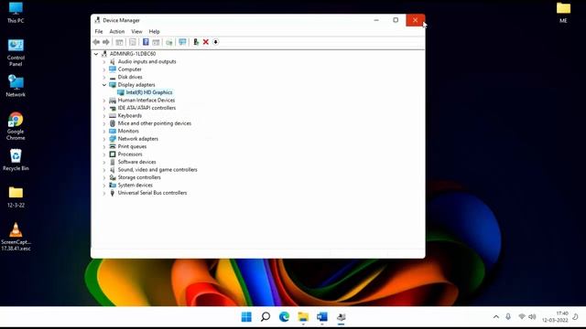Select the Google Chrome desktop shortcut
The height and width of the screenshot is (329, 586).
click(x=16, y=126)
